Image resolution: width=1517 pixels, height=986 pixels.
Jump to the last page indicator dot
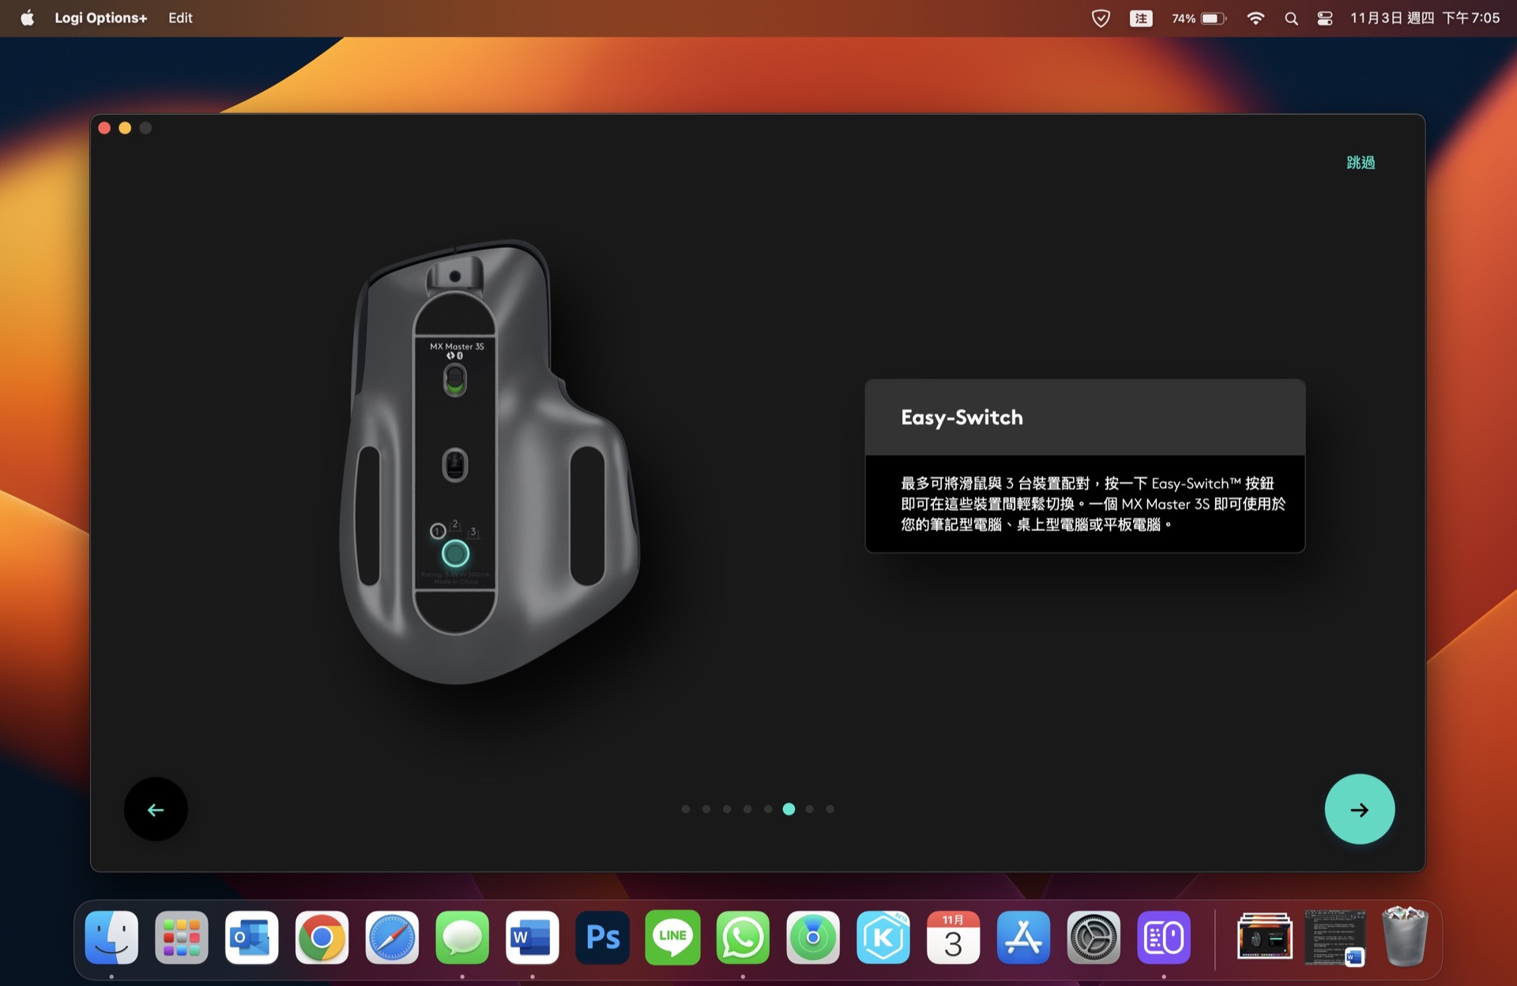[830, 809]
